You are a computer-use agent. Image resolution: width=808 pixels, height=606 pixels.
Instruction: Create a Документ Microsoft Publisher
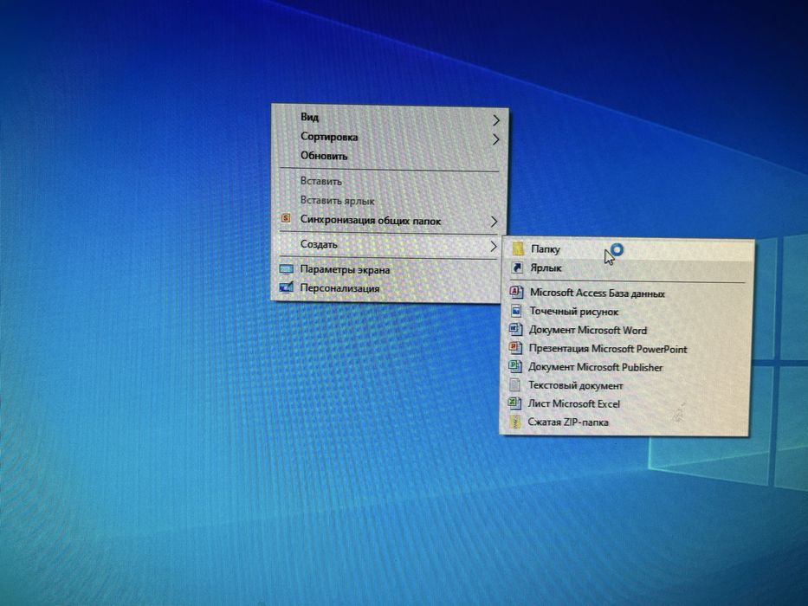(624, 367)
